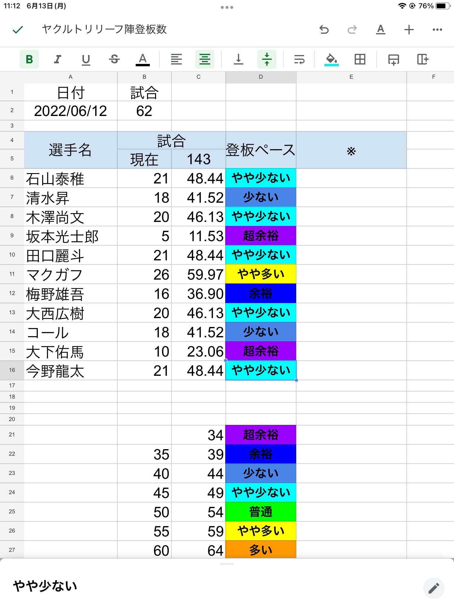Align text to bottom

pyautogui.click(x=239, y=59)
